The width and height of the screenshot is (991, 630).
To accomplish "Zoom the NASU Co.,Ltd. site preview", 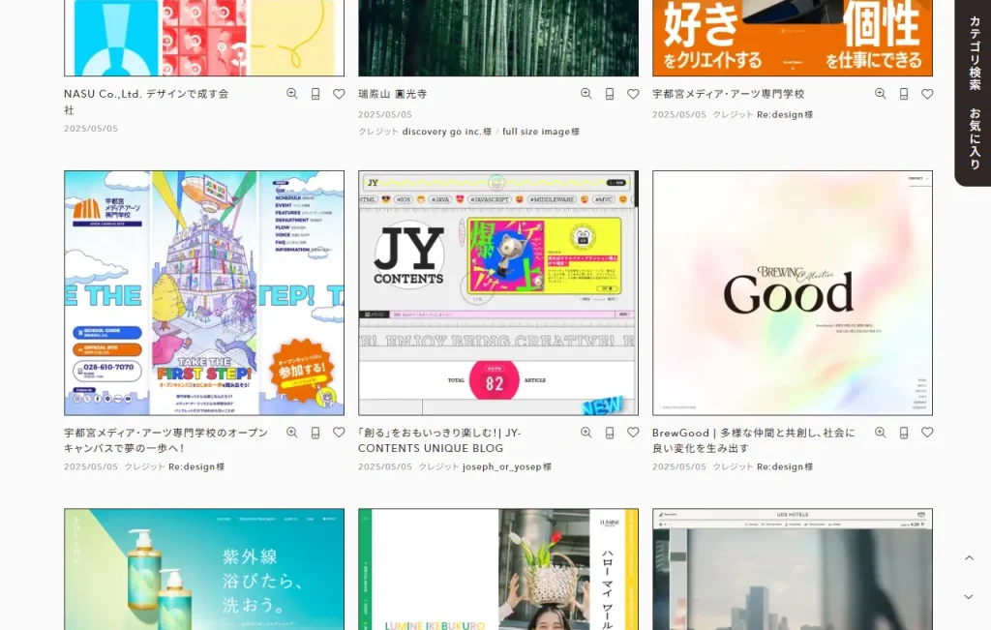I will click(292, 94).
